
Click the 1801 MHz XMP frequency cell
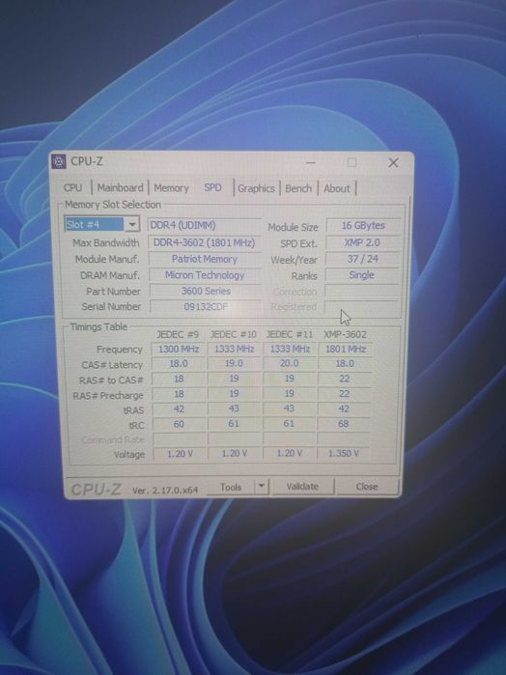(x=345, y=350)
